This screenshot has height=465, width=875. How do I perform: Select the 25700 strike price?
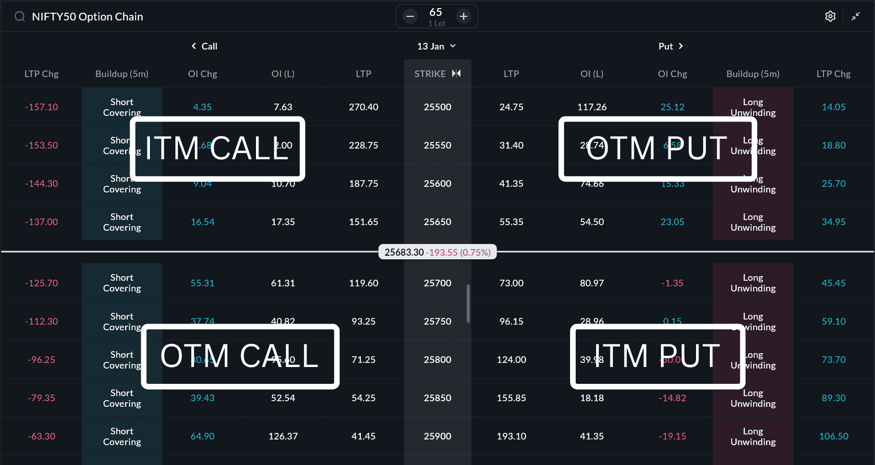click(437, 283)
